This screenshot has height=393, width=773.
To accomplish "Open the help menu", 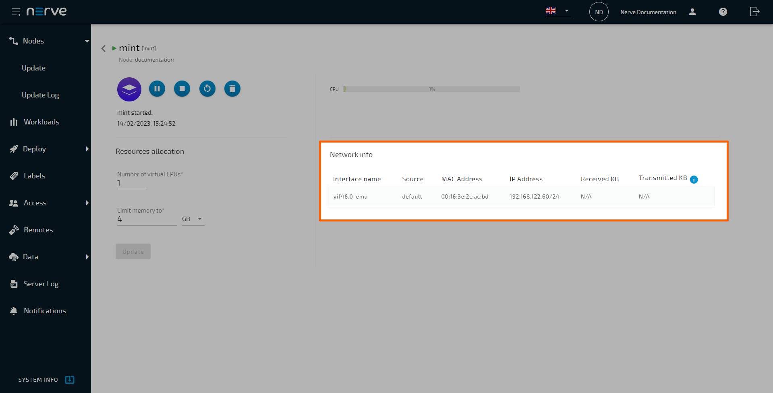I will click(723, 12).
